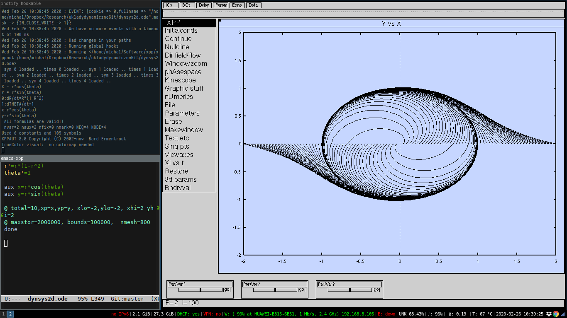This screenshot has height=318, width=567.
Task: Choose Restore from XPP menu
Action: tap(189, 171)
